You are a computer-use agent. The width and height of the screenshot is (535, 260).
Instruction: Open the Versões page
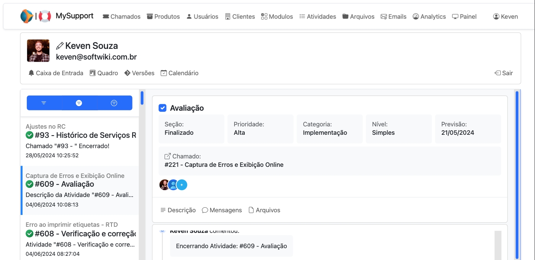click(x=139, y=73)
